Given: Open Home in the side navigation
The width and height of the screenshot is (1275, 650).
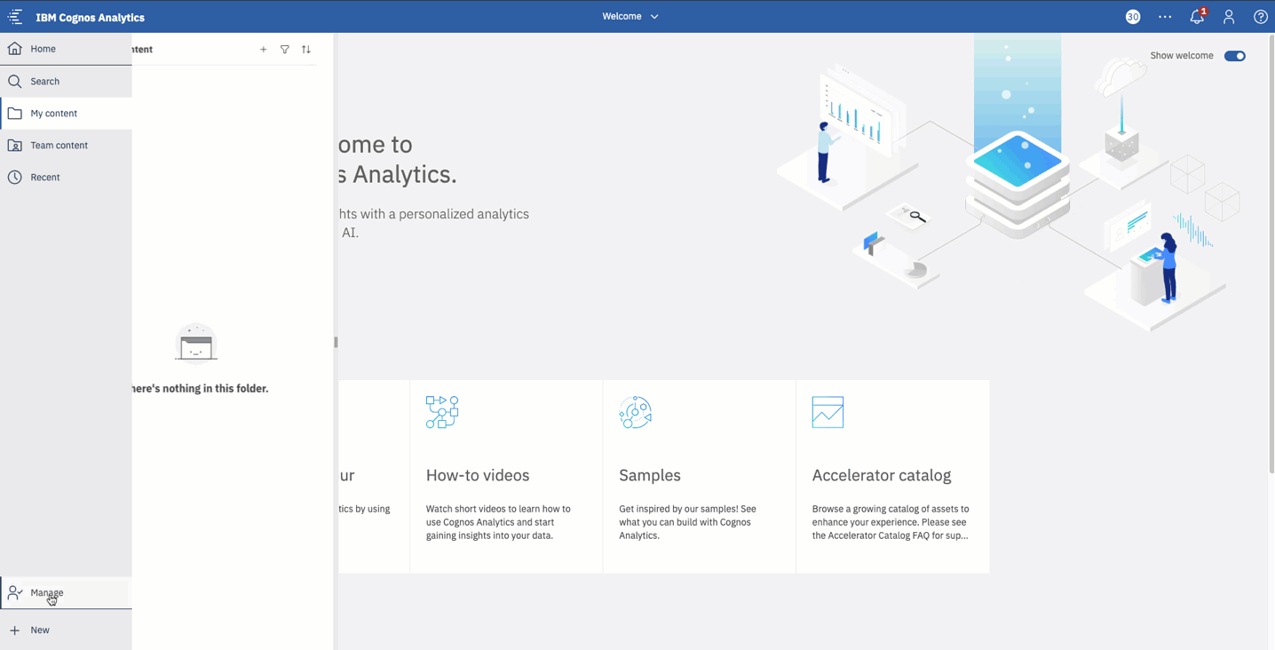Looking at the screenshot, I should [x=66, y=49].
